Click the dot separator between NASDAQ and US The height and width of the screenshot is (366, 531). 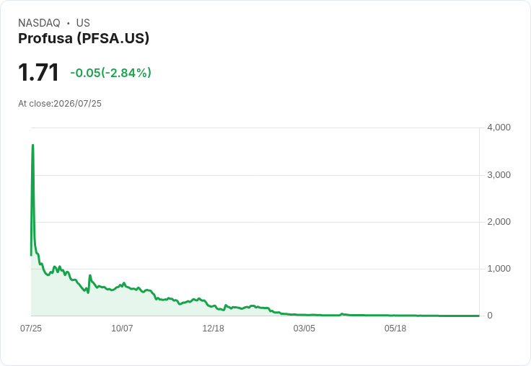68,23
